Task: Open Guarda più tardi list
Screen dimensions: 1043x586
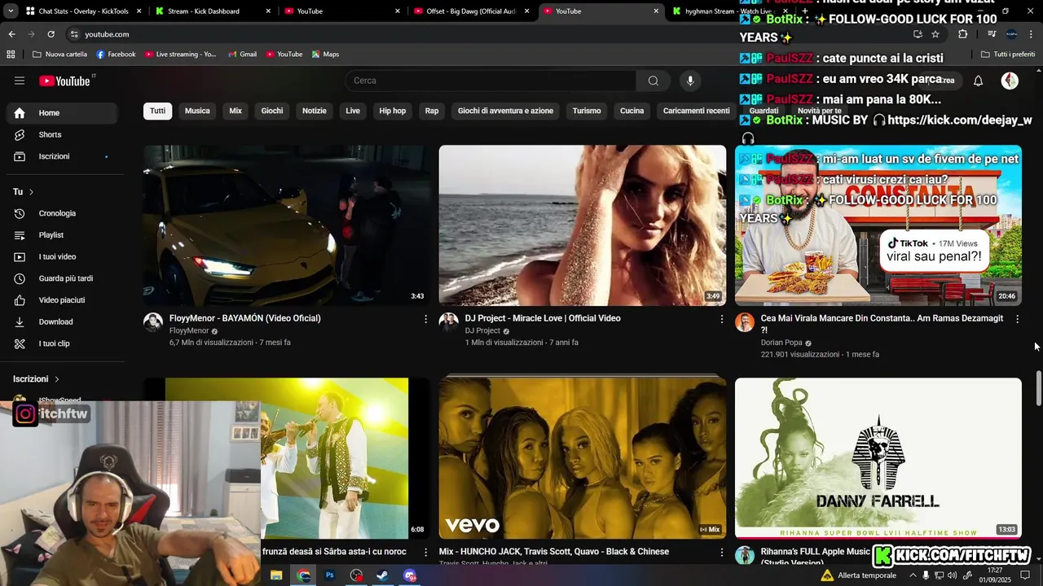Action: coord(62,278)
